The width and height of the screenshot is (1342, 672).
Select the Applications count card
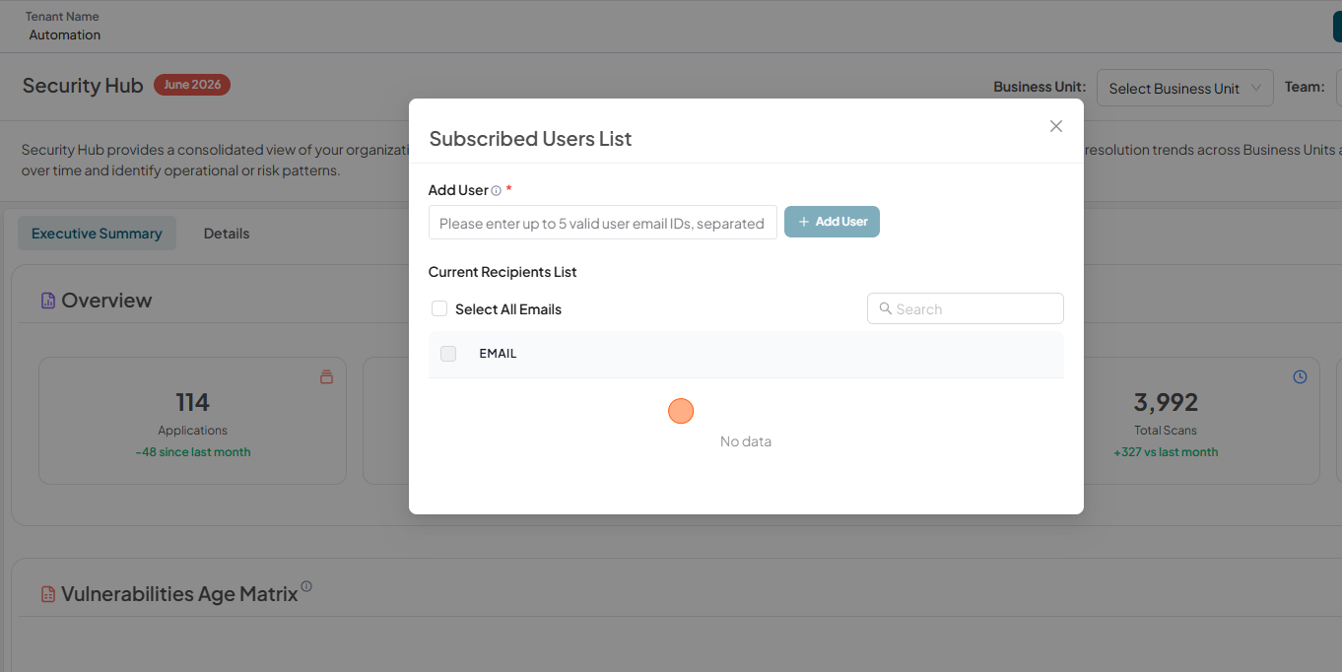coord(192,421)
